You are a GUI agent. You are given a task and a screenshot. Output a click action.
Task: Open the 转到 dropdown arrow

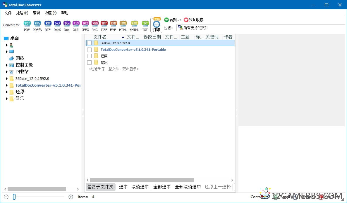(180, 20)
